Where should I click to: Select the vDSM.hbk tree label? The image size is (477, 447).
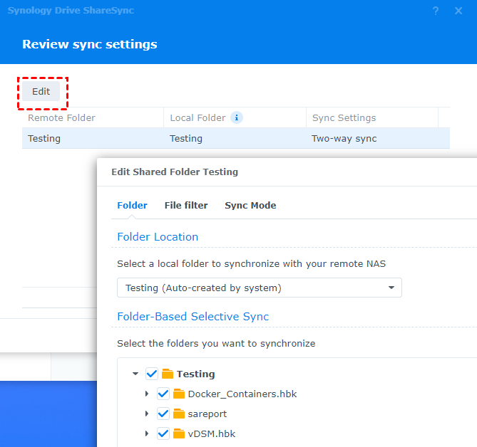coord(212,433)
